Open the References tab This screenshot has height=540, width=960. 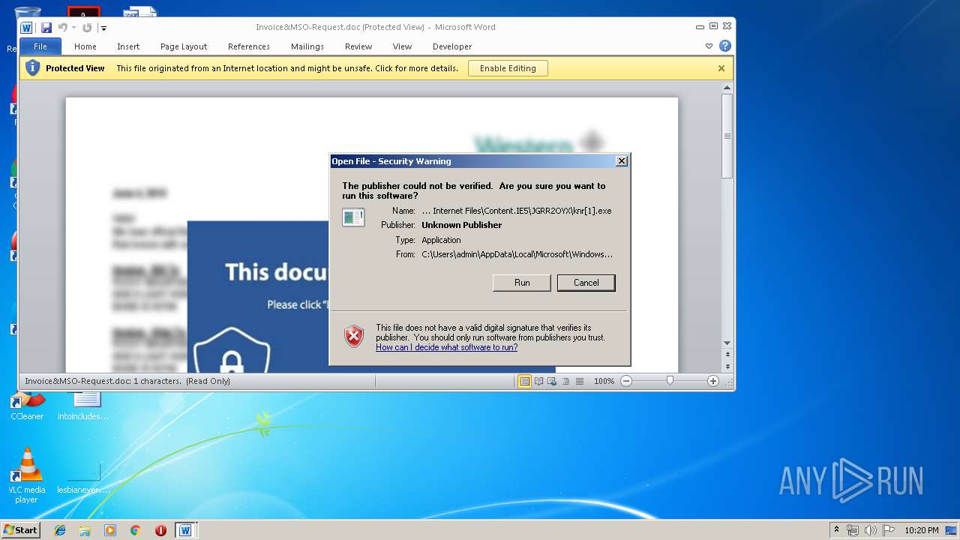point(249,46)
